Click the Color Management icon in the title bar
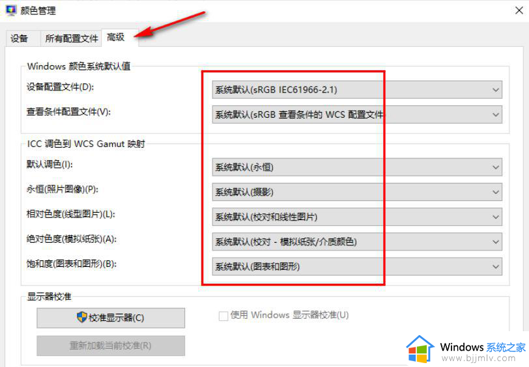 [11, 10]
